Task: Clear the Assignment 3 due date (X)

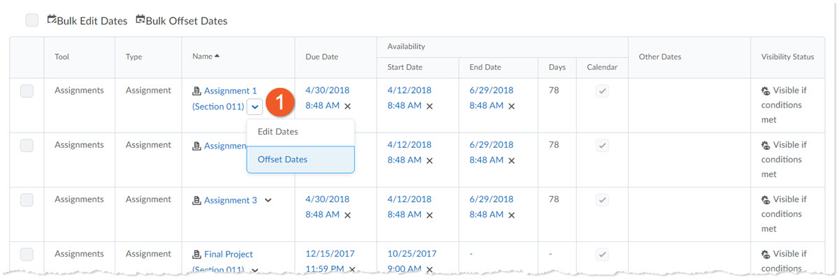Action: coord(347,215)
